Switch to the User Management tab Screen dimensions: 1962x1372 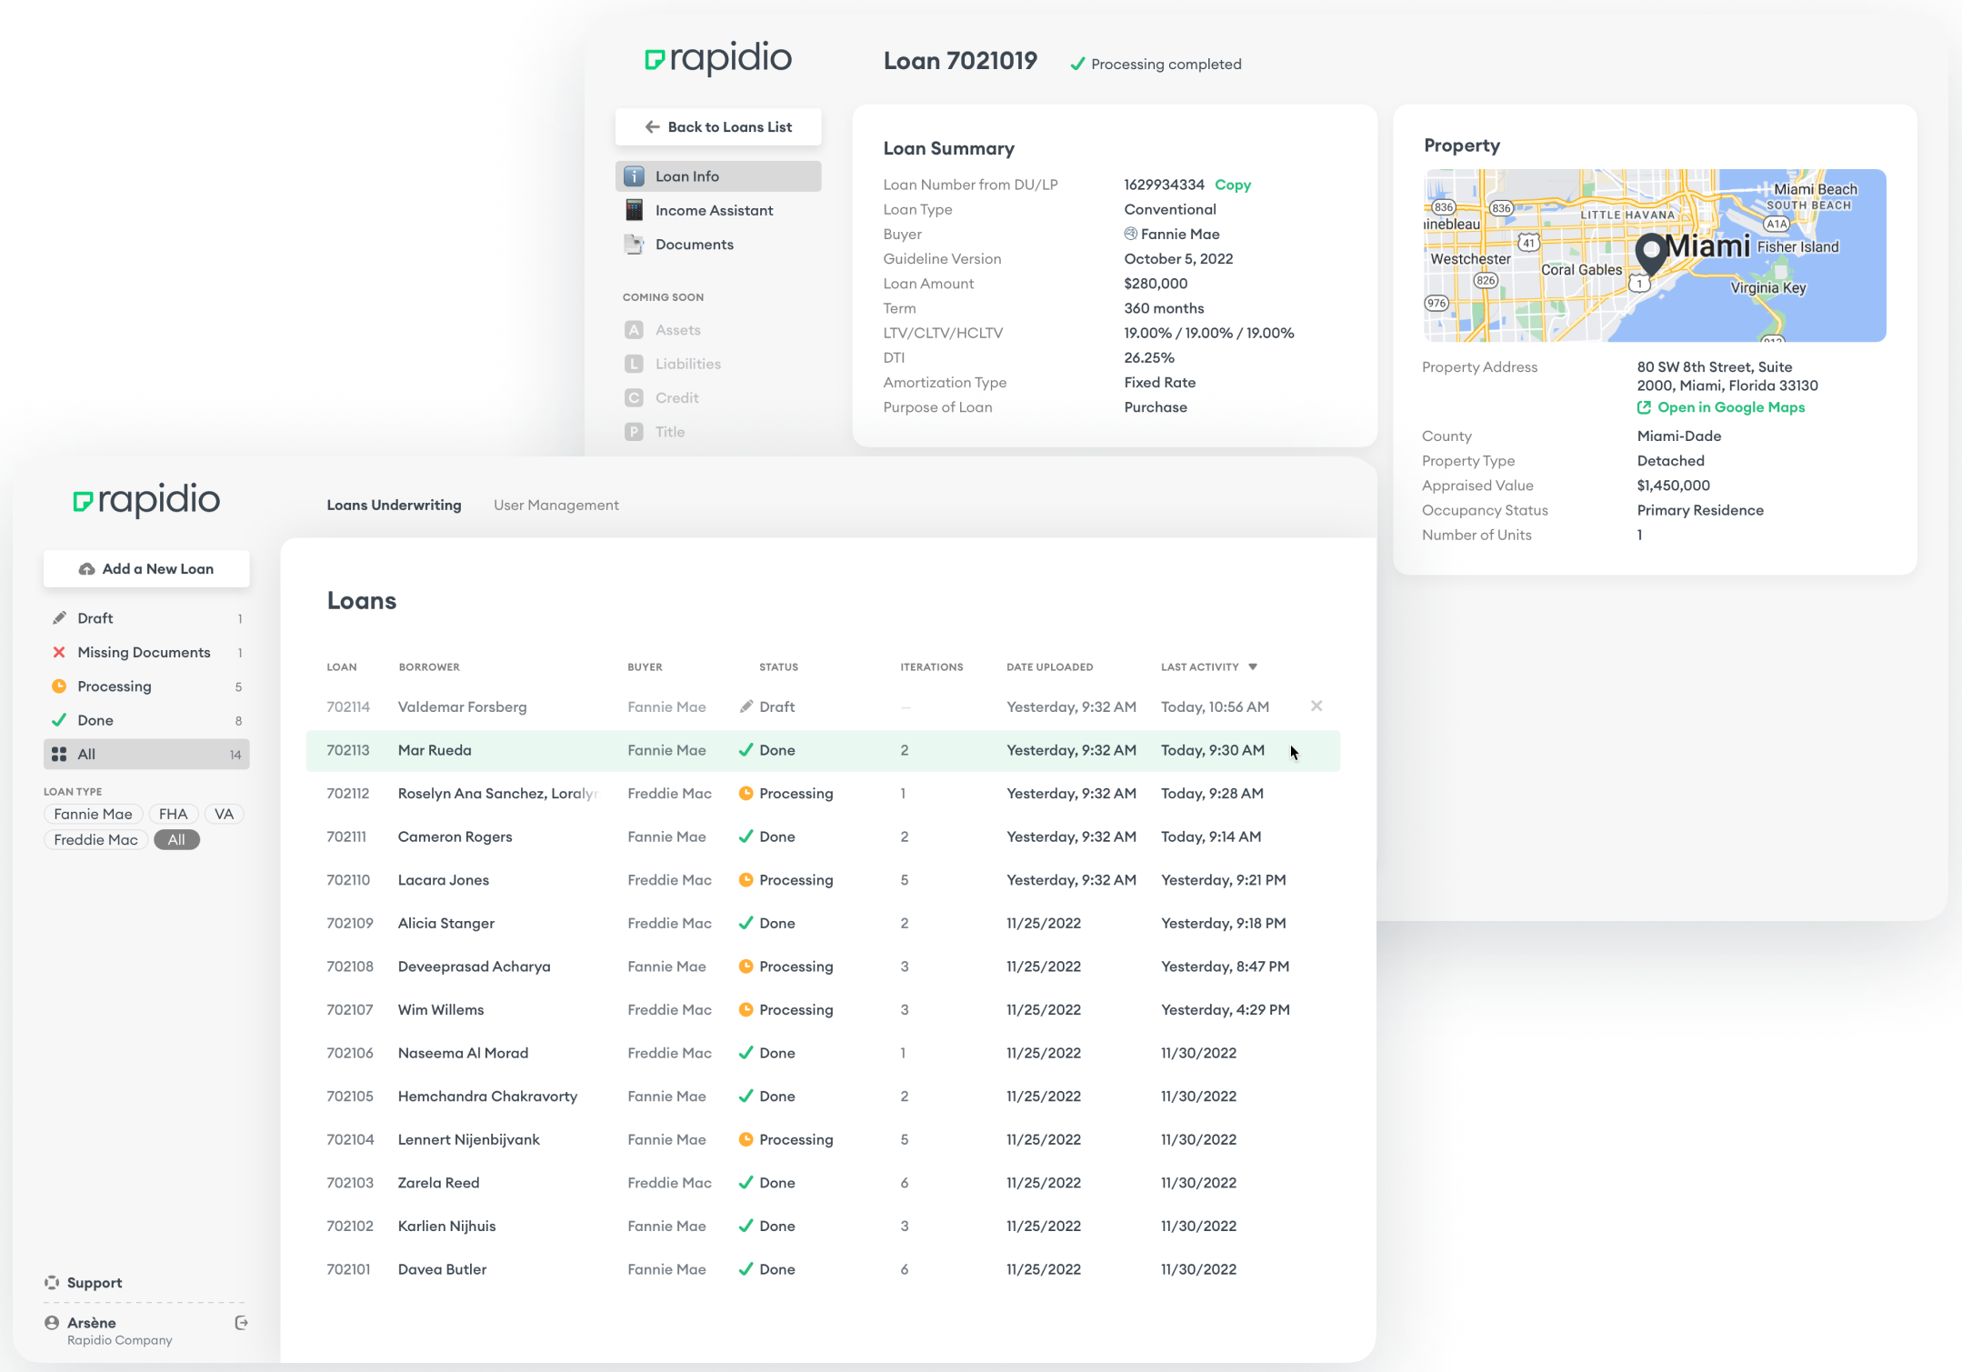(556, 506)
